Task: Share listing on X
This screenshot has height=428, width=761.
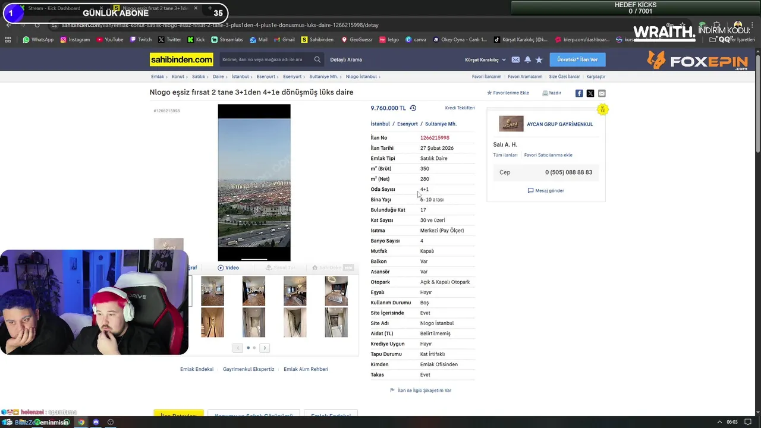Action: [x=590, y=93]
